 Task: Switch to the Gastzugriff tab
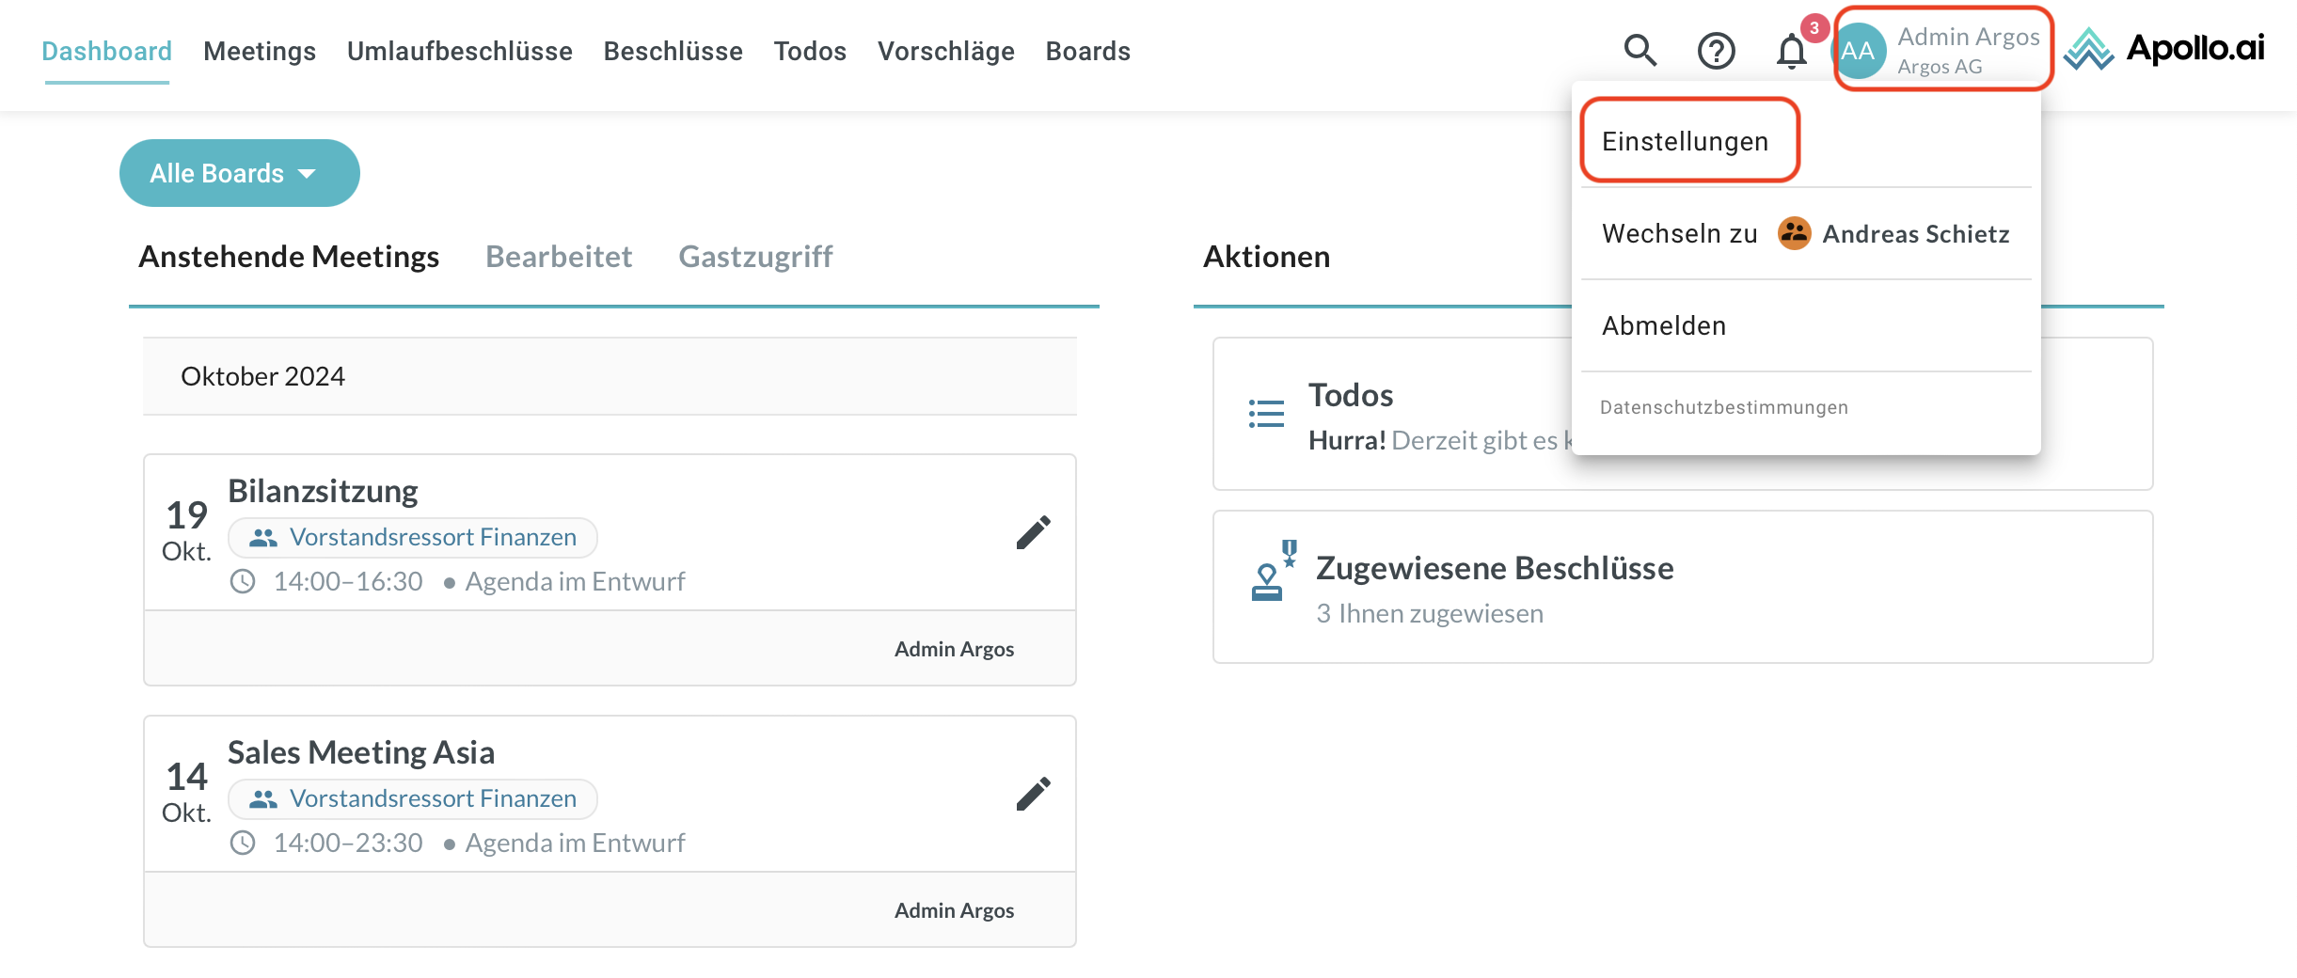click(755, 257)
